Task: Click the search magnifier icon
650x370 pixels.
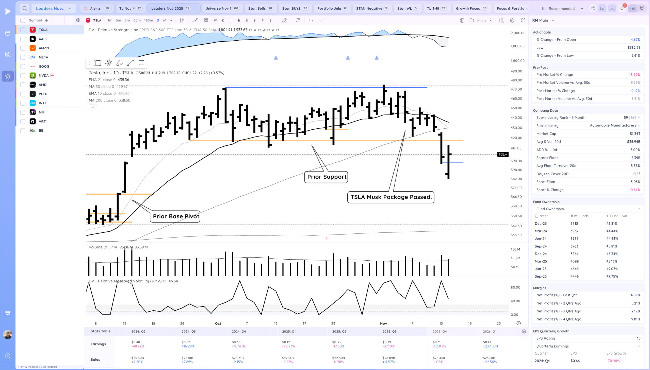Action: [25, 8]
